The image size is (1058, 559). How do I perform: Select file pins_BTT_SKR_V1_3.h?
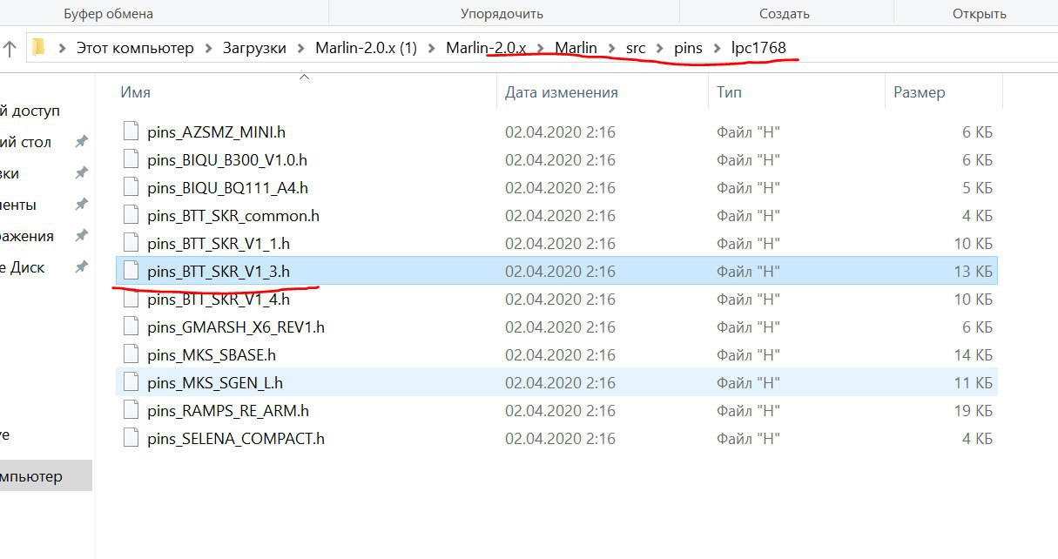[x=556, y=272]
